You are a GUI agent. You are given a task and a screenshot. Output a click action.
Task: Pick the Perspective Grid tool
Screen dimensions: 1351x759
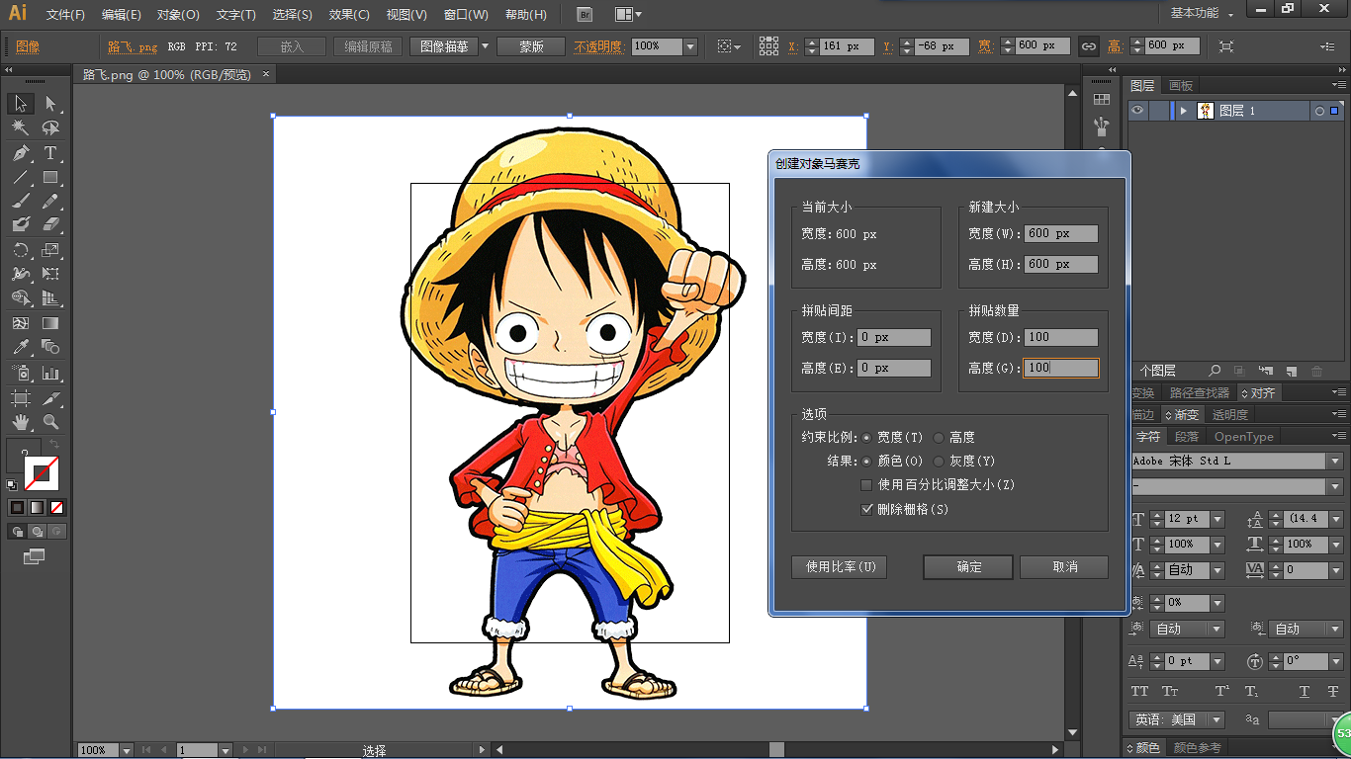click(x=50, y=298)
